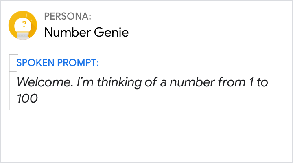
Task: Click the word "PROMPT:" in the blue heading
Action: point(80,64)
